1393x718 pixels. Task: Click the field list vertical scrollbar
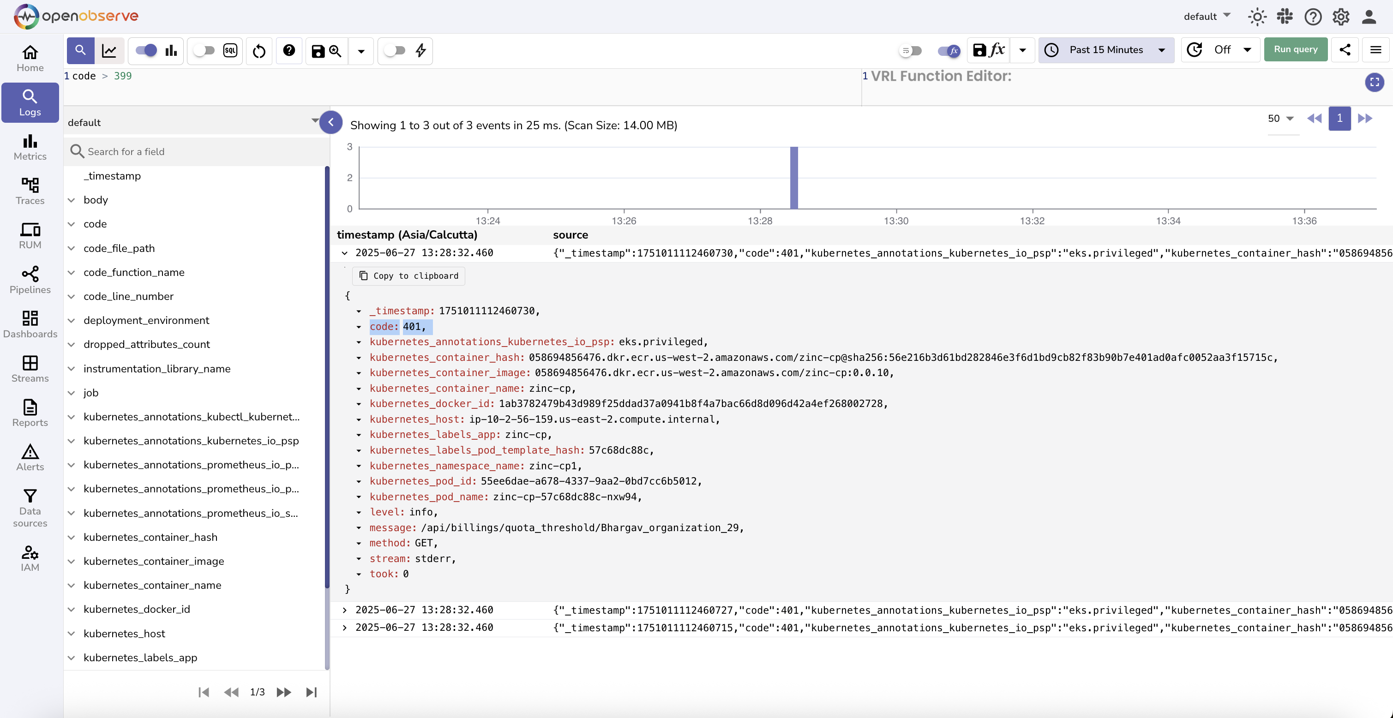[327, 378]
